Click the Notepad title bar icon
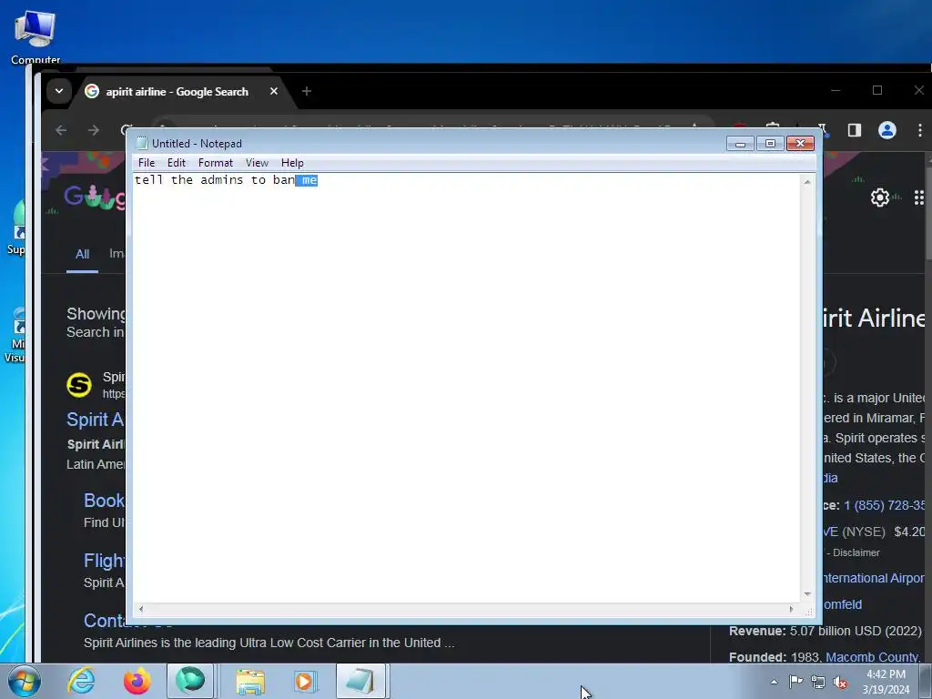 [x=141, y=143]
